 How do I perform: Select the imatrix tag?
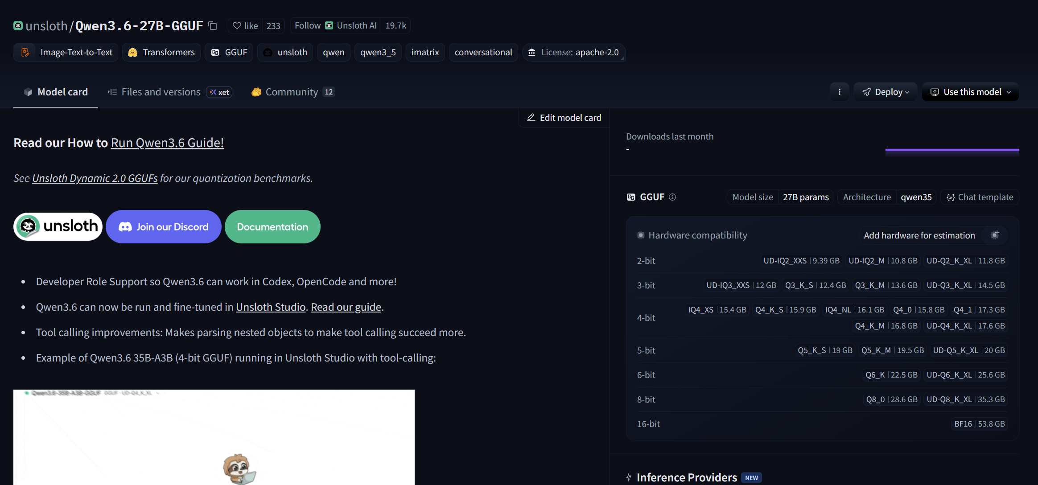425,52
